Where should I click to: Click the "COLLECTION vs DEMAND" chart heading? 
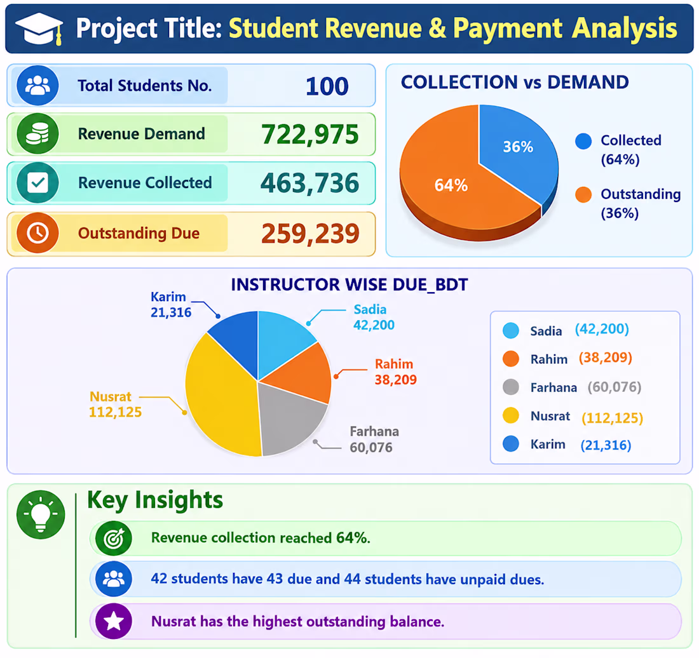click(515, 83)
